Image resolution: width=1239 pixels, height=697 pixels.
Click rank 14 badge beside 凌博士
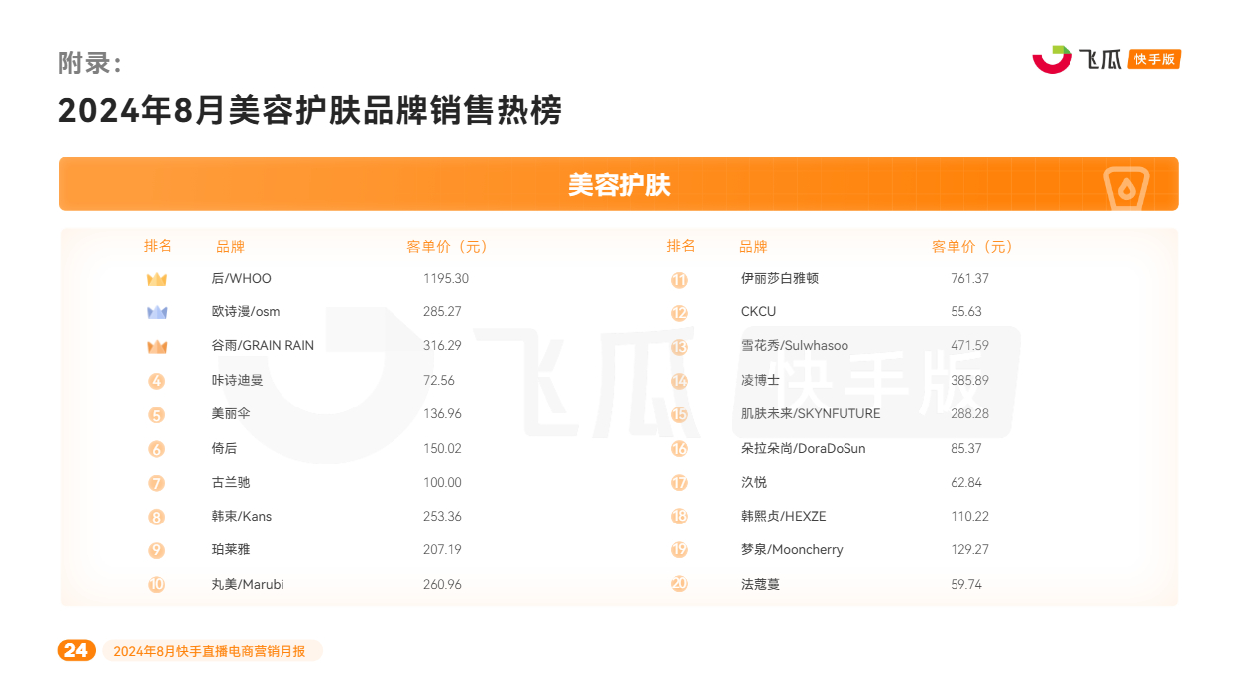[x=679, y=381]
